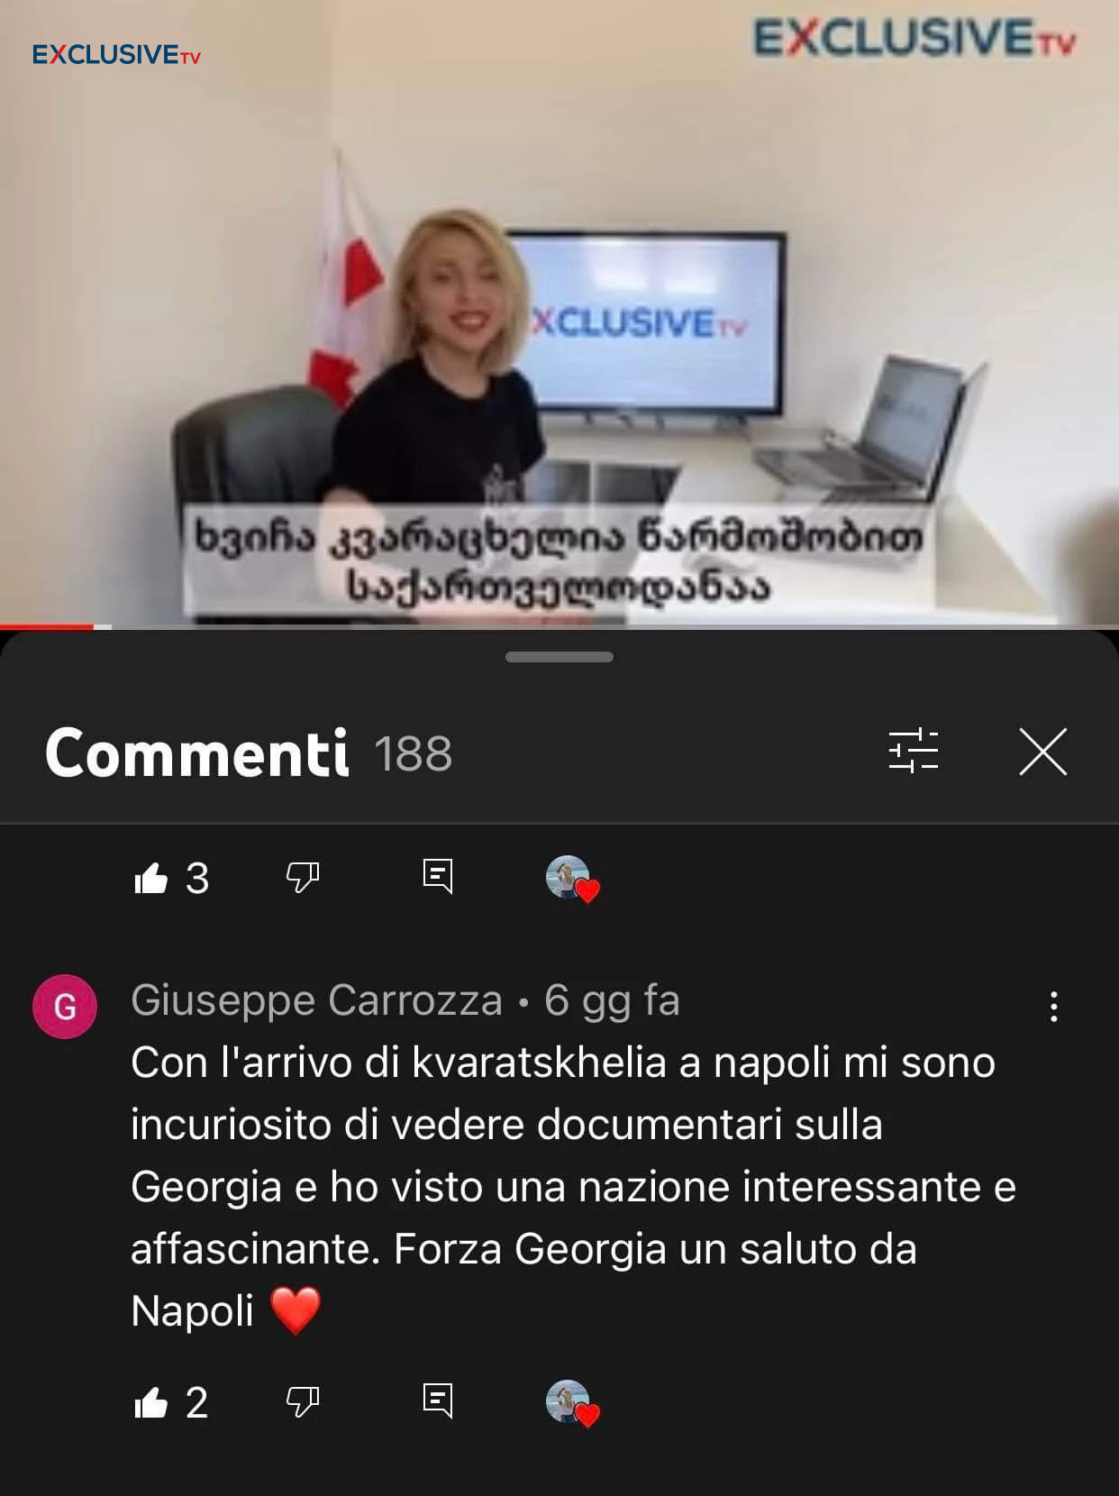Image resolution: width=1119 pixels, height=1496 pixels.
Task: Open three-dot menu for Giuseppe's comment
Action: (x=1053, y=1007)
